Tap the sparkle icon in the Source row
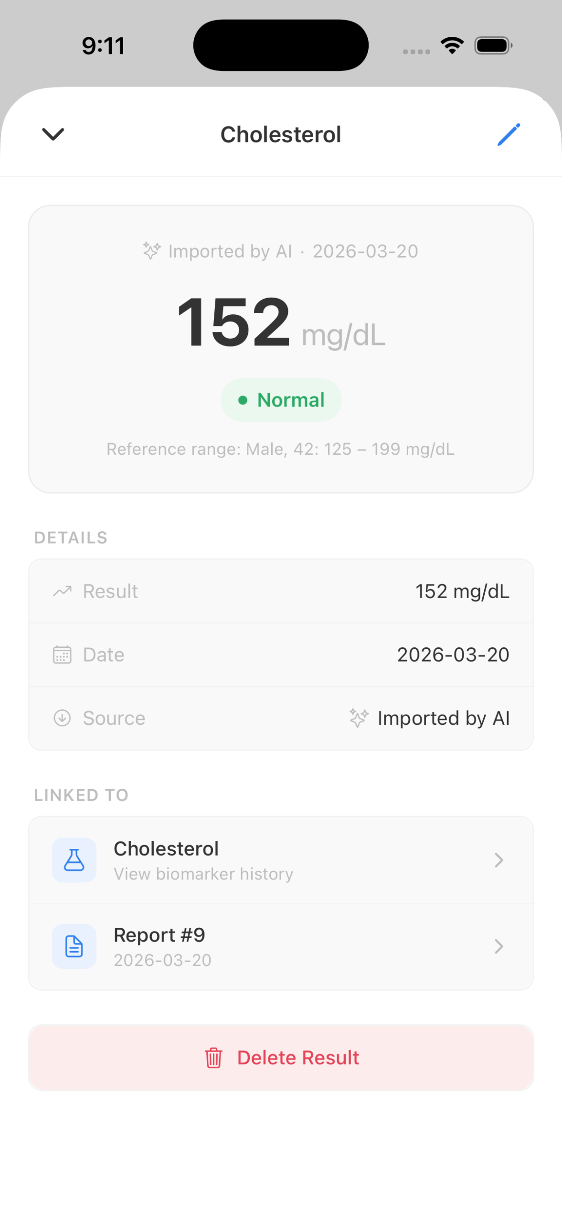This screenshot has width=562, height=1223. click(359, 718)
